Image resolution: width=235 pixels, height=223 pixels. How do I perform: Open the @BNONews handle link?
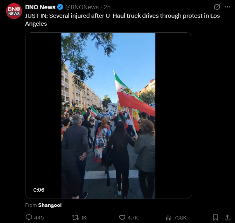coord(82,7)
